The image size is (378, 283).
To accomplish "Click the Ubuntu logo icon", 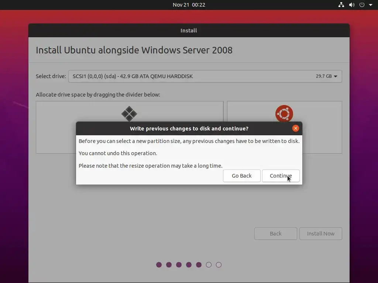I will click(284, 113).
